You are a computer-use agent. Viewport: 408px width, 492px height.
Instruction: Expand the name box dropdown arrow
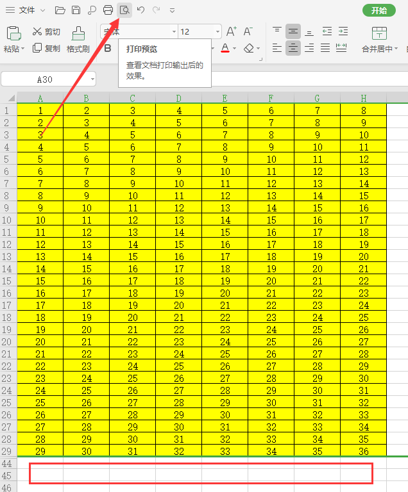pyautogui.click(x=92, y=79)
